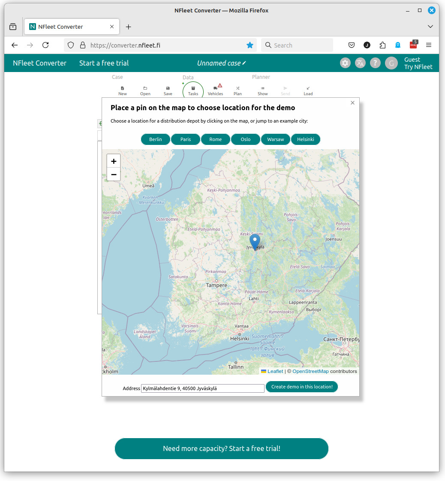The width and height of the screenshot is (445, 481).
Task: Click the Try NFleet link
Action: (x=418, y=67)
